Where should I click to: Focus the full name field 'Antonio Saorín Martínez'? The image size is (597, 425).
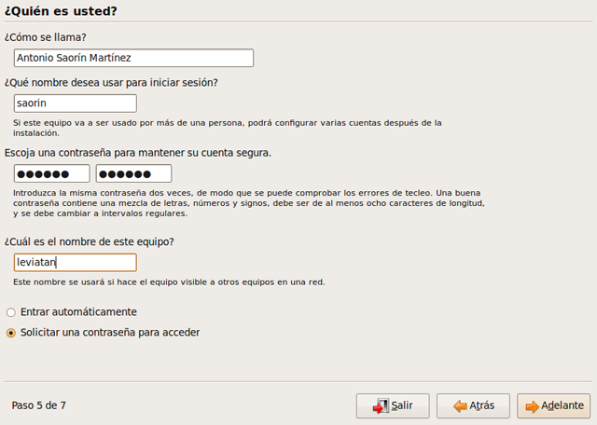point(133,58)
